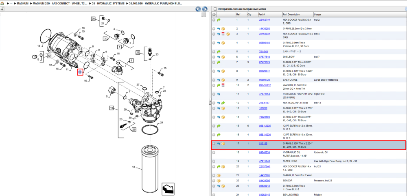Click package box icon for 90 ELBOW row
The image size is (407, 196).
point(223,57)
